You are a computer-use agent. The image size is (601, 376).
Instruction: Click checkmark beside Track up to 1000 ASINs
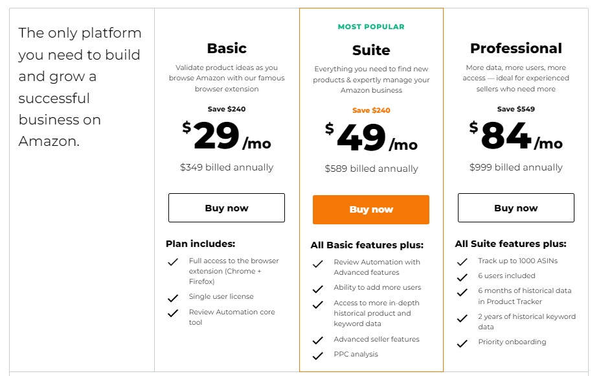(x=462, y=263)
